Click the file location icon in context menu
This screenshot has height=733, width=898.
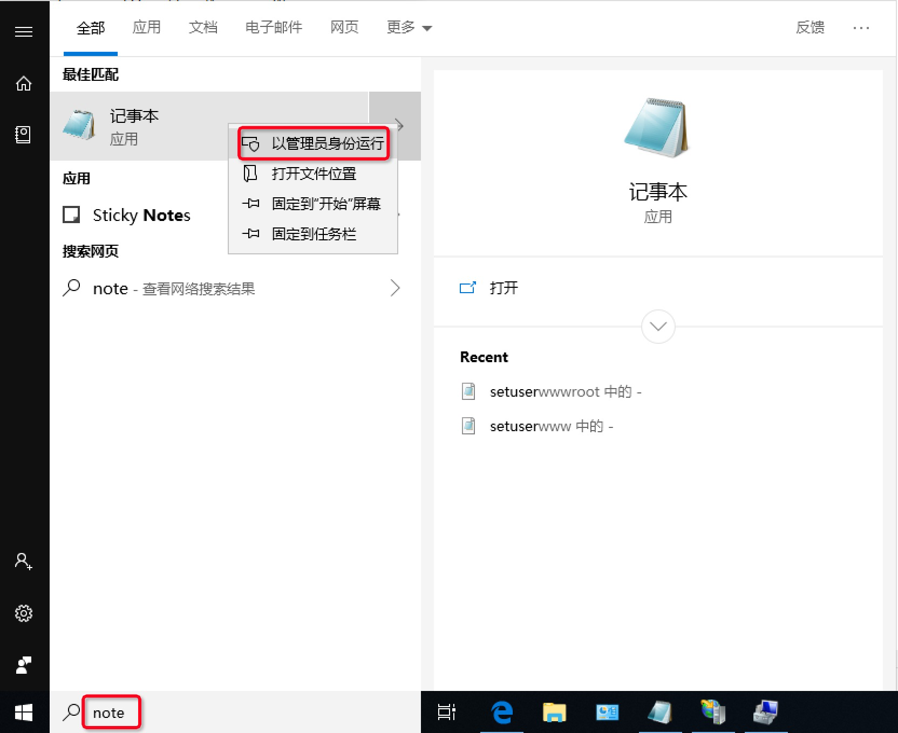click(x=250, y=174)
